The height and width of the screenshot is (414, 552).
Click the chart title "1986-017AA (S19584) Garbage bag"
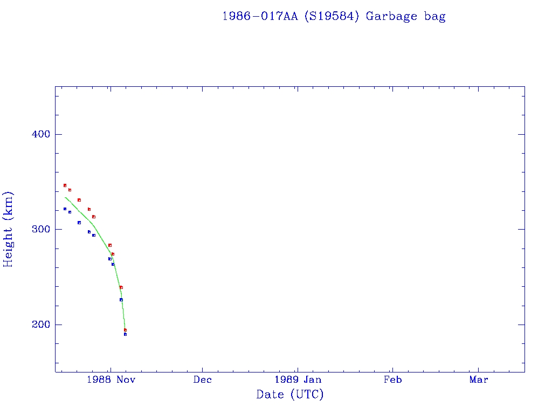[334, 16]
